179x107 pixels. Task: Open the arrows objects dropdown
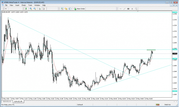click(136, 9)
